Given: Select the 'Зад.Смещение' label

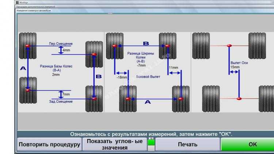Looking at the screenshot, I should (x=61, y=101).
